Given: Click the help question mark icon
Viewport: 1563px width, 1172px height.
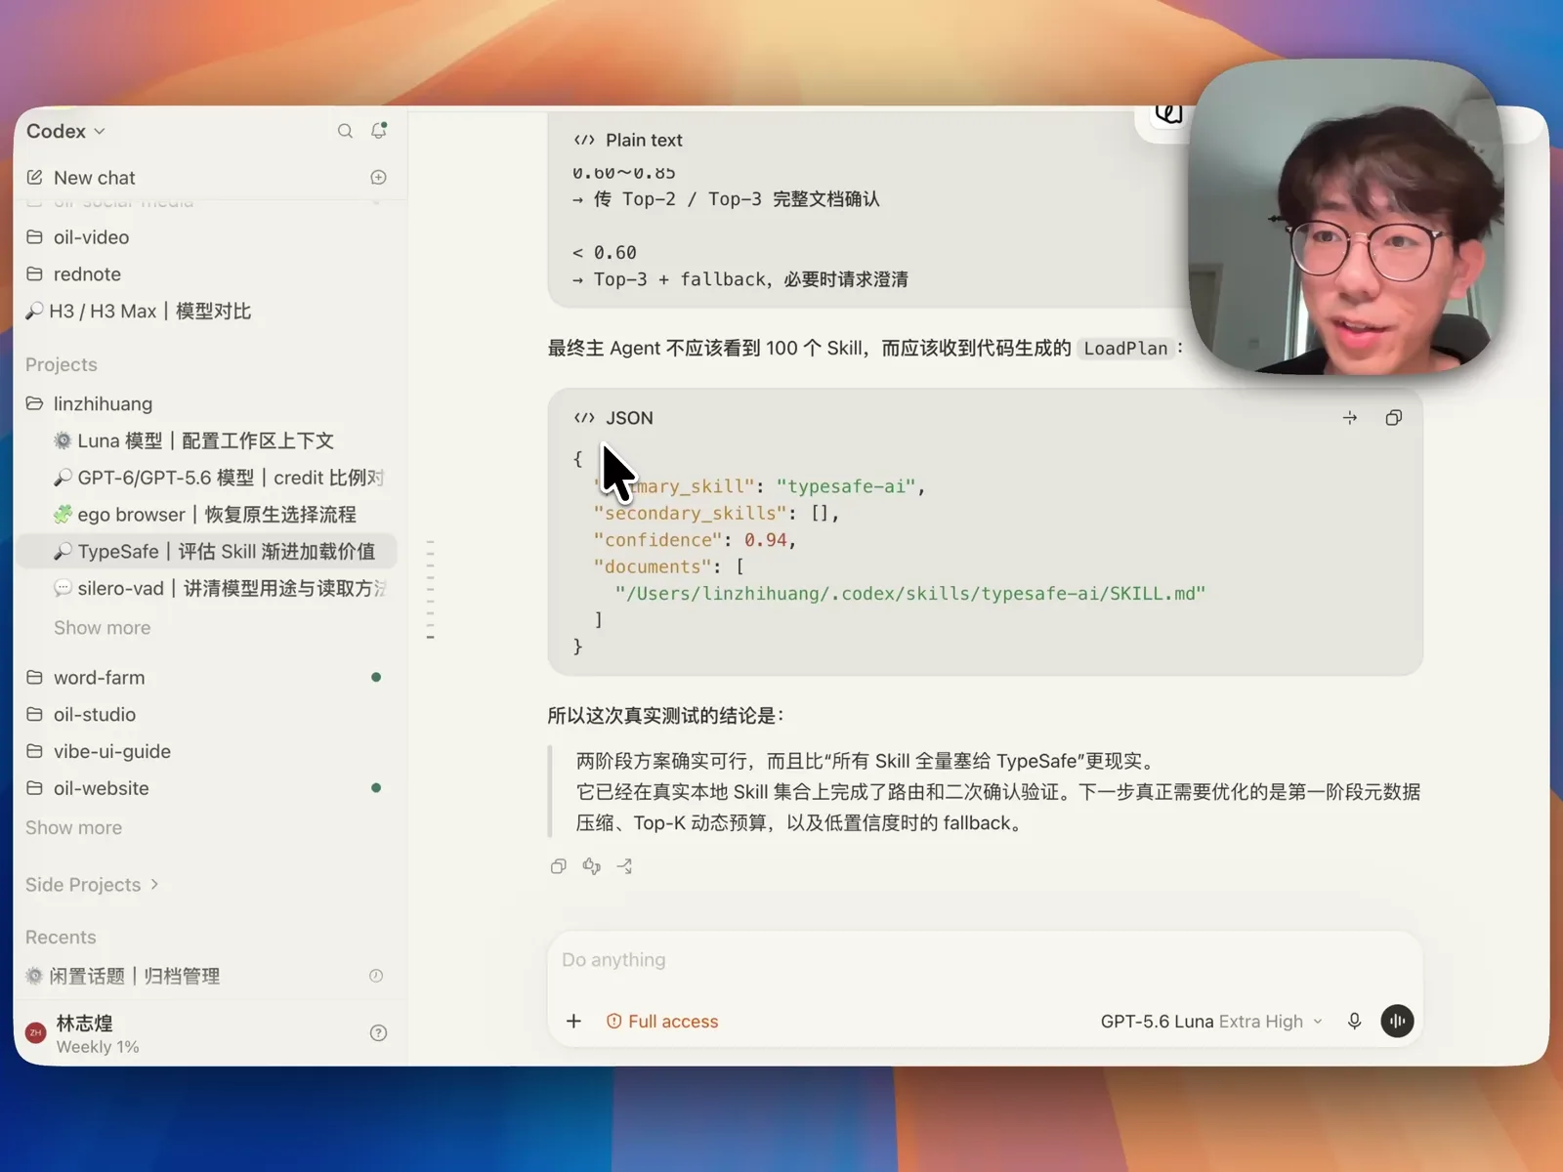Looking at the screenshot, I should point(379,1033).
